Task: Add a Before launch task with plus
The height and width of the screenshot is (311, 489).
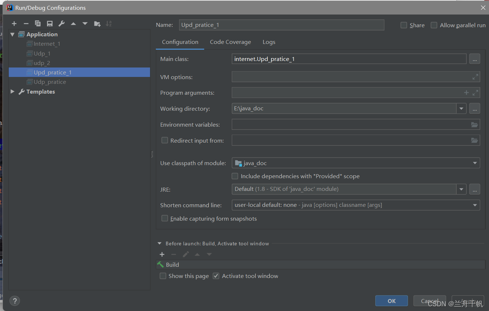Action: [162, 254]
